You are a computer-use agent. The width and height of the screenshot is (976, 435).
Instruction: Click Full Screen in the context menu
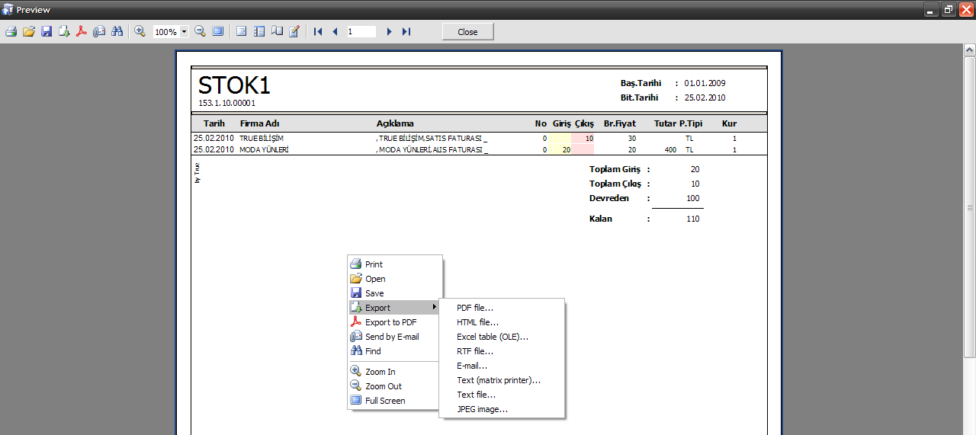click(x=385, y=401)
